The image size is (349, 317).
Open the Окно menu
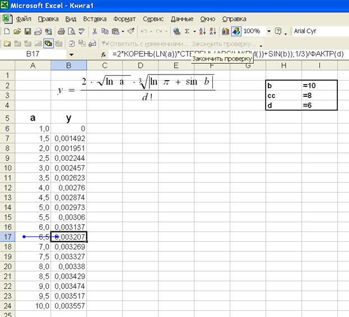(x=208, y=19)
